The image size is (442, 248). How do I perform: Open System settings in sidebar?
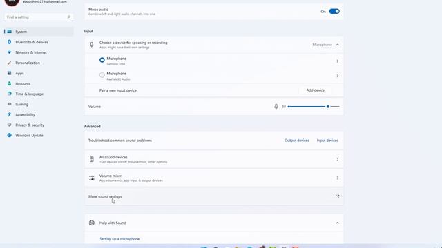[39, 32]
